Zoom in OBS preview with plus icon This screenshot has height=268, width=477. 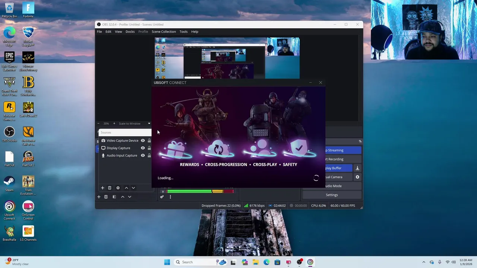pyautogui.click(x=114, y=124)
